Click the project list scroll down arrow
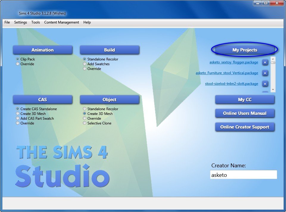 (273, 89)
